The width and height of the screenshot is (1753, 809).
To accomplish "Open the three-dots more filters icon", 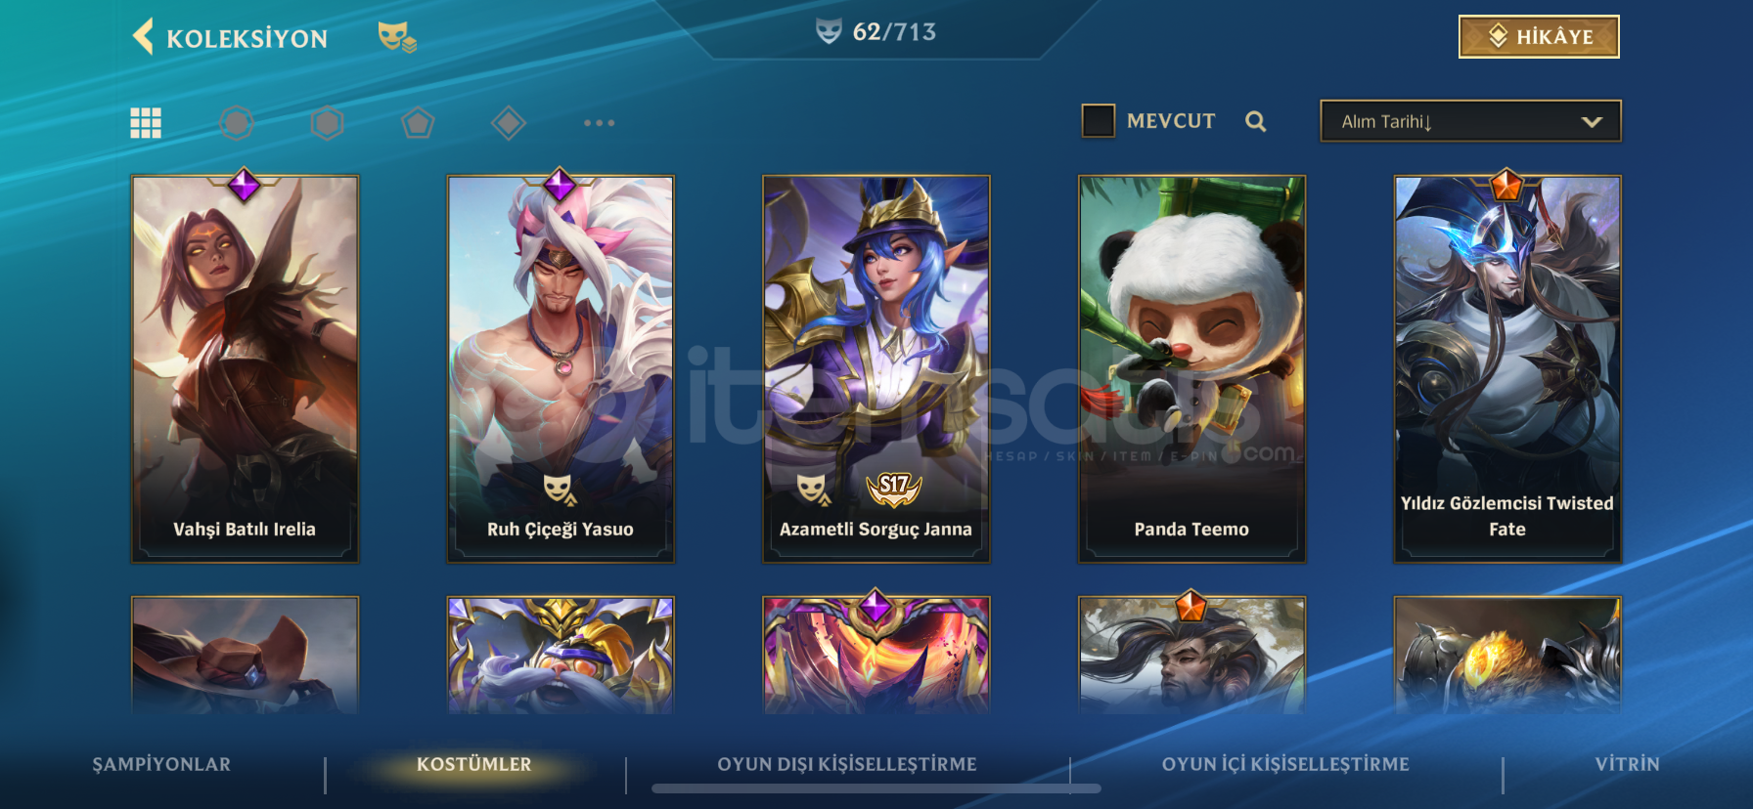I will (x=599, y=123).
